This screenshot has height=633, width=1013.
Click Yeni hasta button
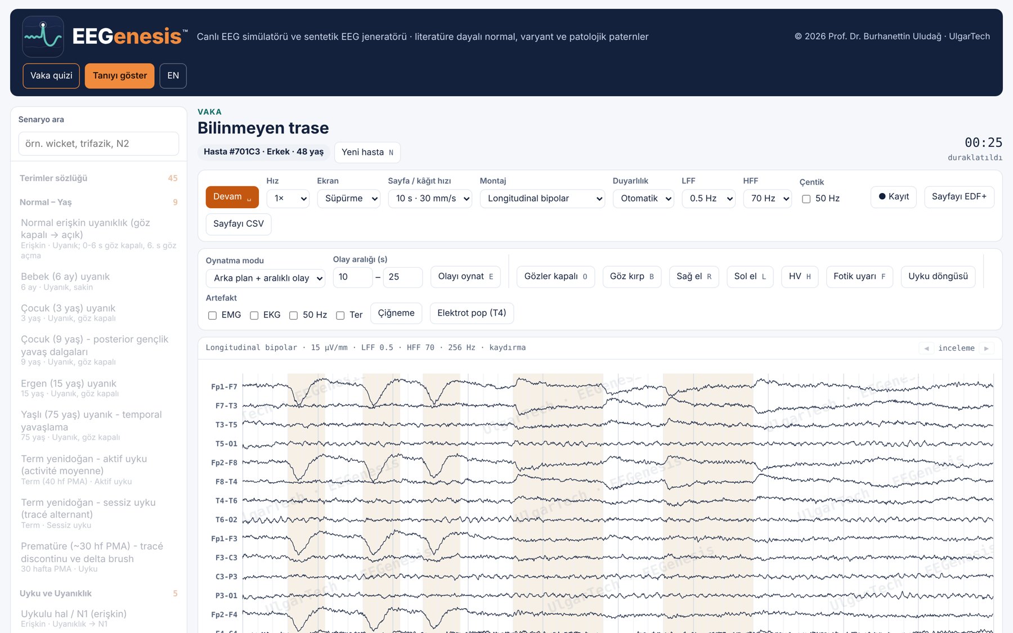click(x=367, y=152)
